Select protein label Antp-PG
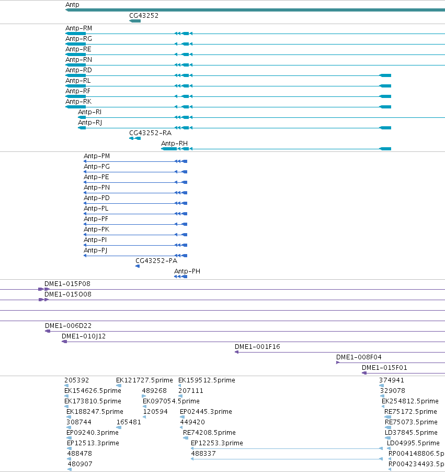This screenshot has width=445, height=472. [x=97, y=167]
